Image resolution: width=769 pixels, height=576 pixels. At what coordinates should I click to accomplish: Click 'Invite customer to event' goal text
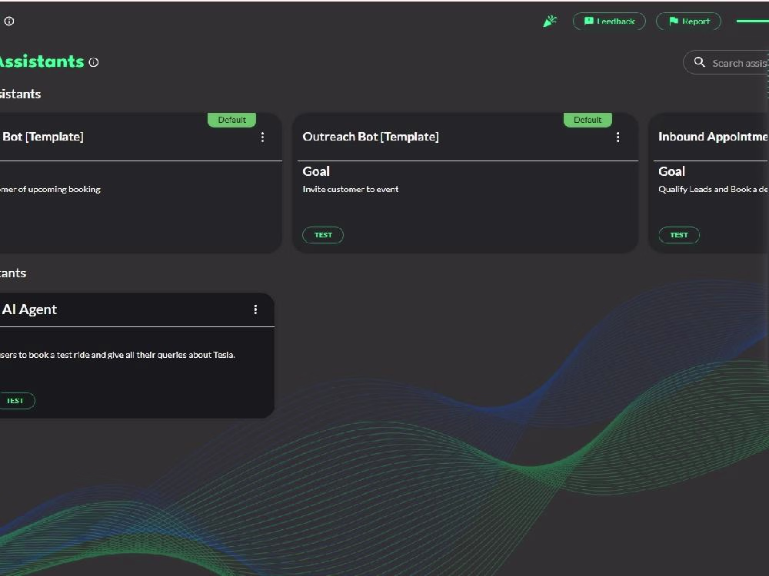pyautogui.click(x=350, y=189)
